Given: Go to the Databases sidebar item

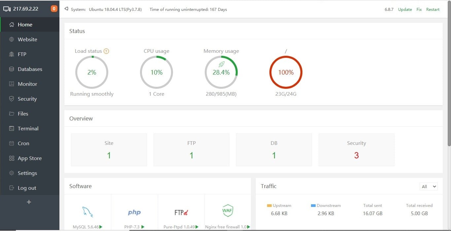Looking at the screenshot, I should click(x=30, y=69).
